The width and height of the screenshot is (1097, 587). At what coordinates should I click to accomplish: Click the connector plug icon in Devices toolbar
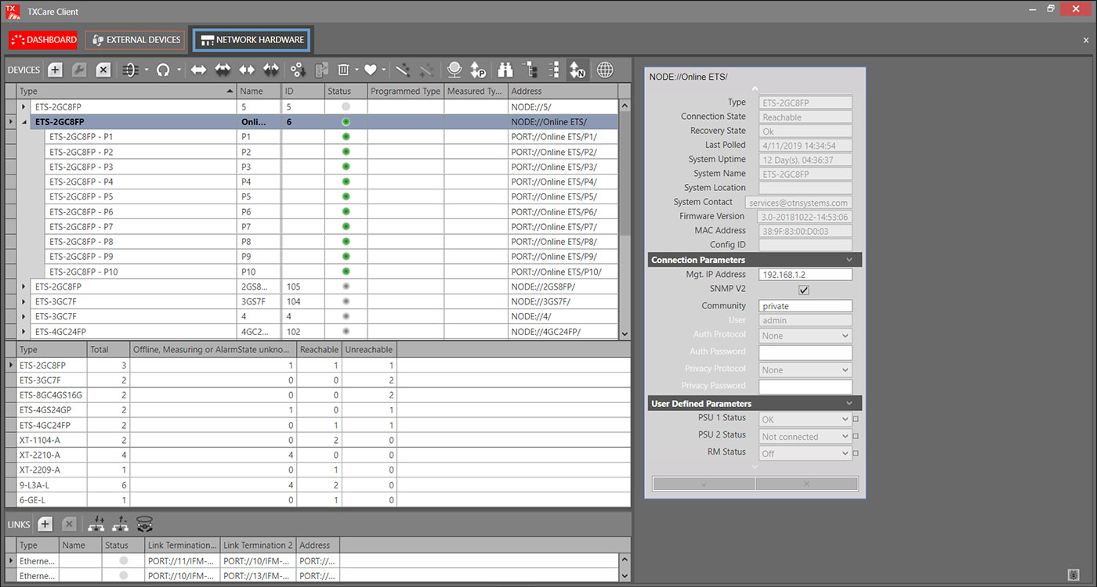click(x=130, y=70)
